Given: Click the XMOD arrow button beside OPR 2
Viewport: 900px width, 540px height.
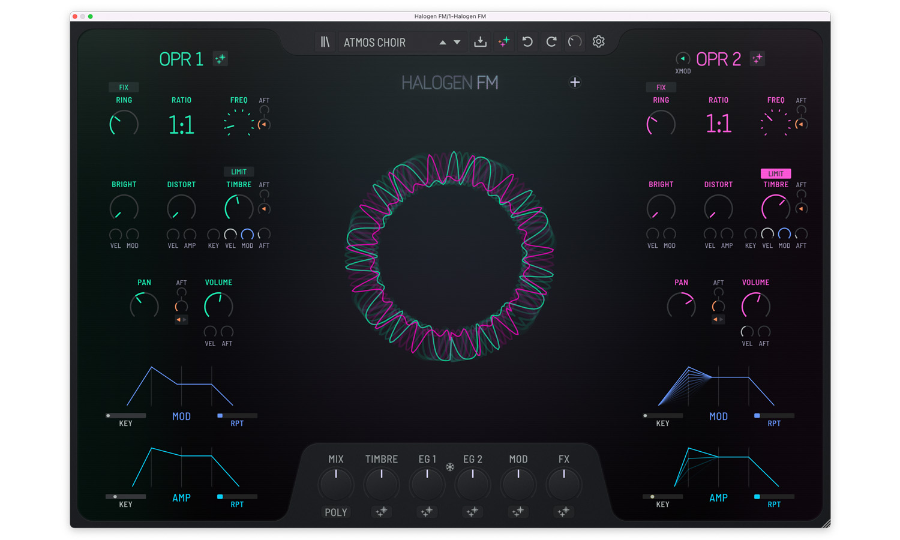Looking at the screenshot, I should [x=683, y=59].
